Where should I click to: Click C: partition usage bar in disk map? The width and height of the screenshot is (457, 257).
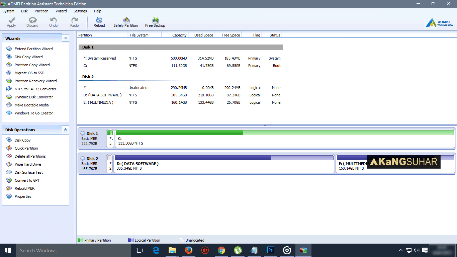point(285,133)
